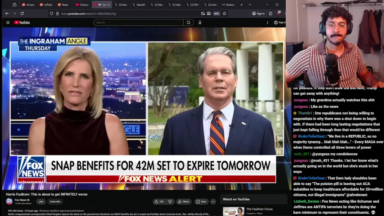Switch to the (1) erika X tab
Screen dimensions: 384x216
(211, 5)
